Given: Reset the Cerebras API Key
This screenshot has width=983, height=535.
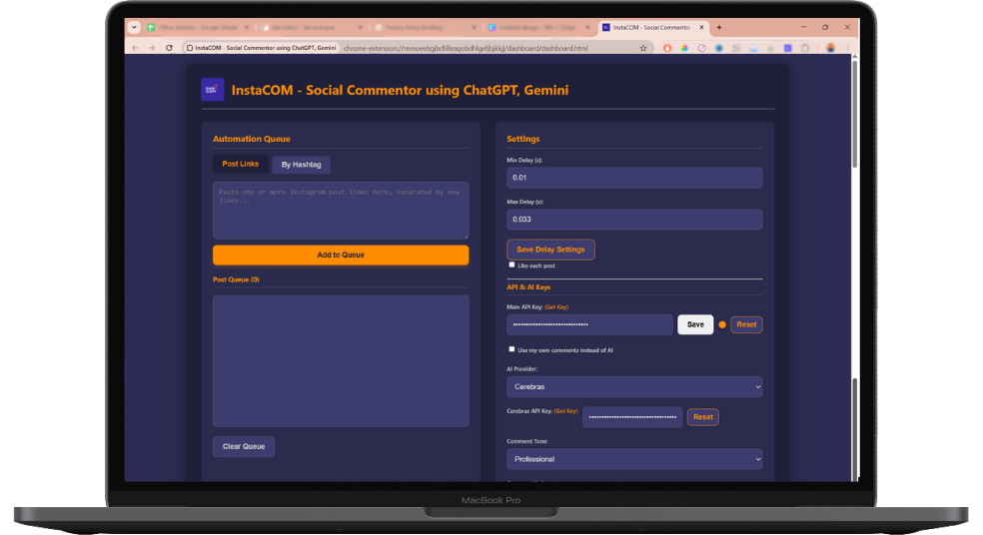Looking at the screenshot, I should pos(702,417).
